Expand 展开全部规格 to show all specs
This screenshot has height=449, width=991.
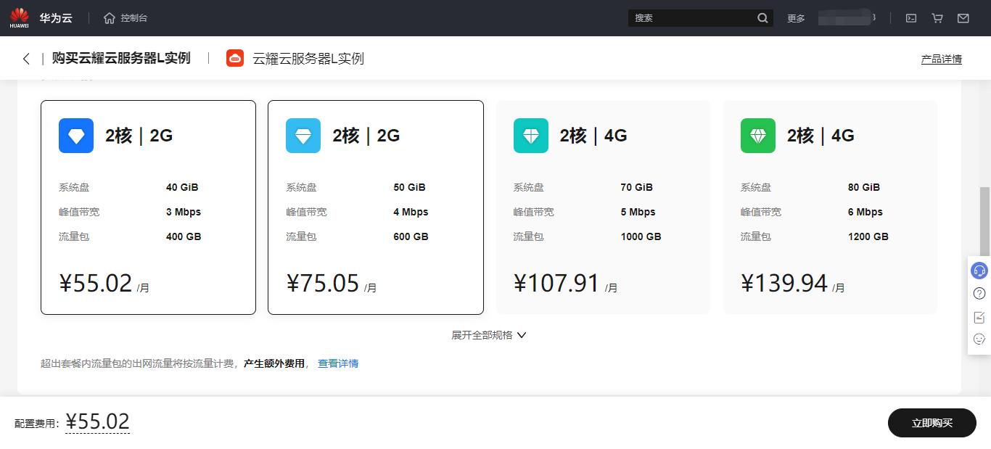(488, 335)
